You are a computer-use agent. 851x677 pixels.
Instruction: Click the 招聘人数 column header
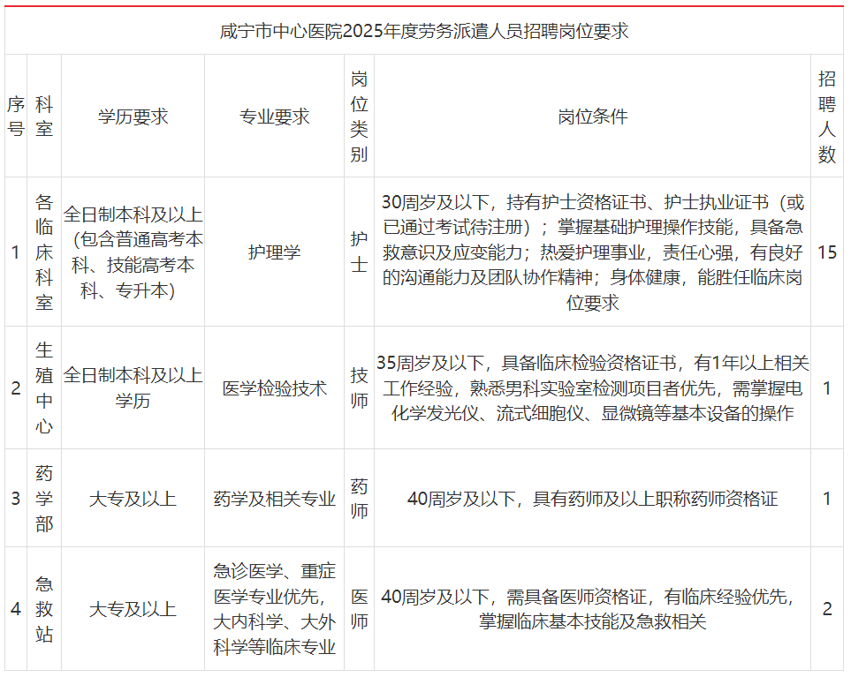coord(826,117)
